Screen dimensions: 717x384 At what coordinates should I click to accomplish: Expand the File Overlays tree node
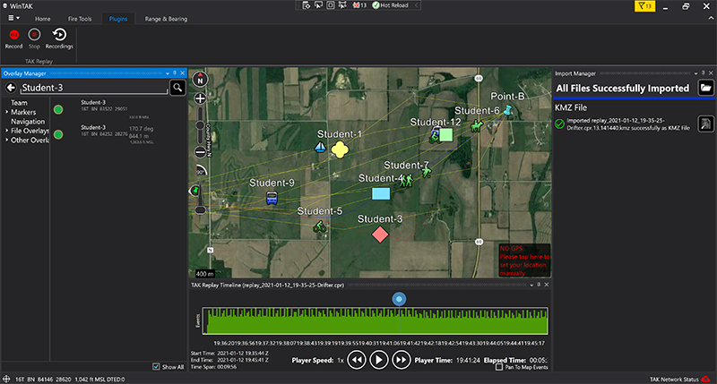pos(7,131)
